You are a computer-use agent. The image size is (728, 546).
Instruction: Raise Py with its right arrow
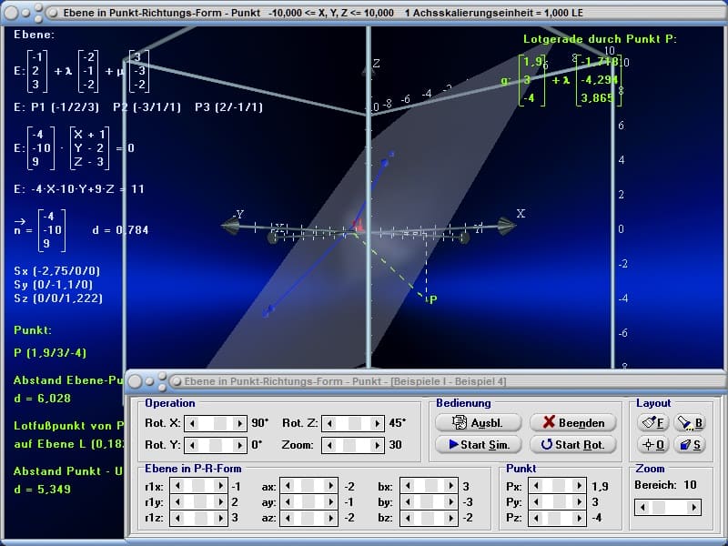580,502
